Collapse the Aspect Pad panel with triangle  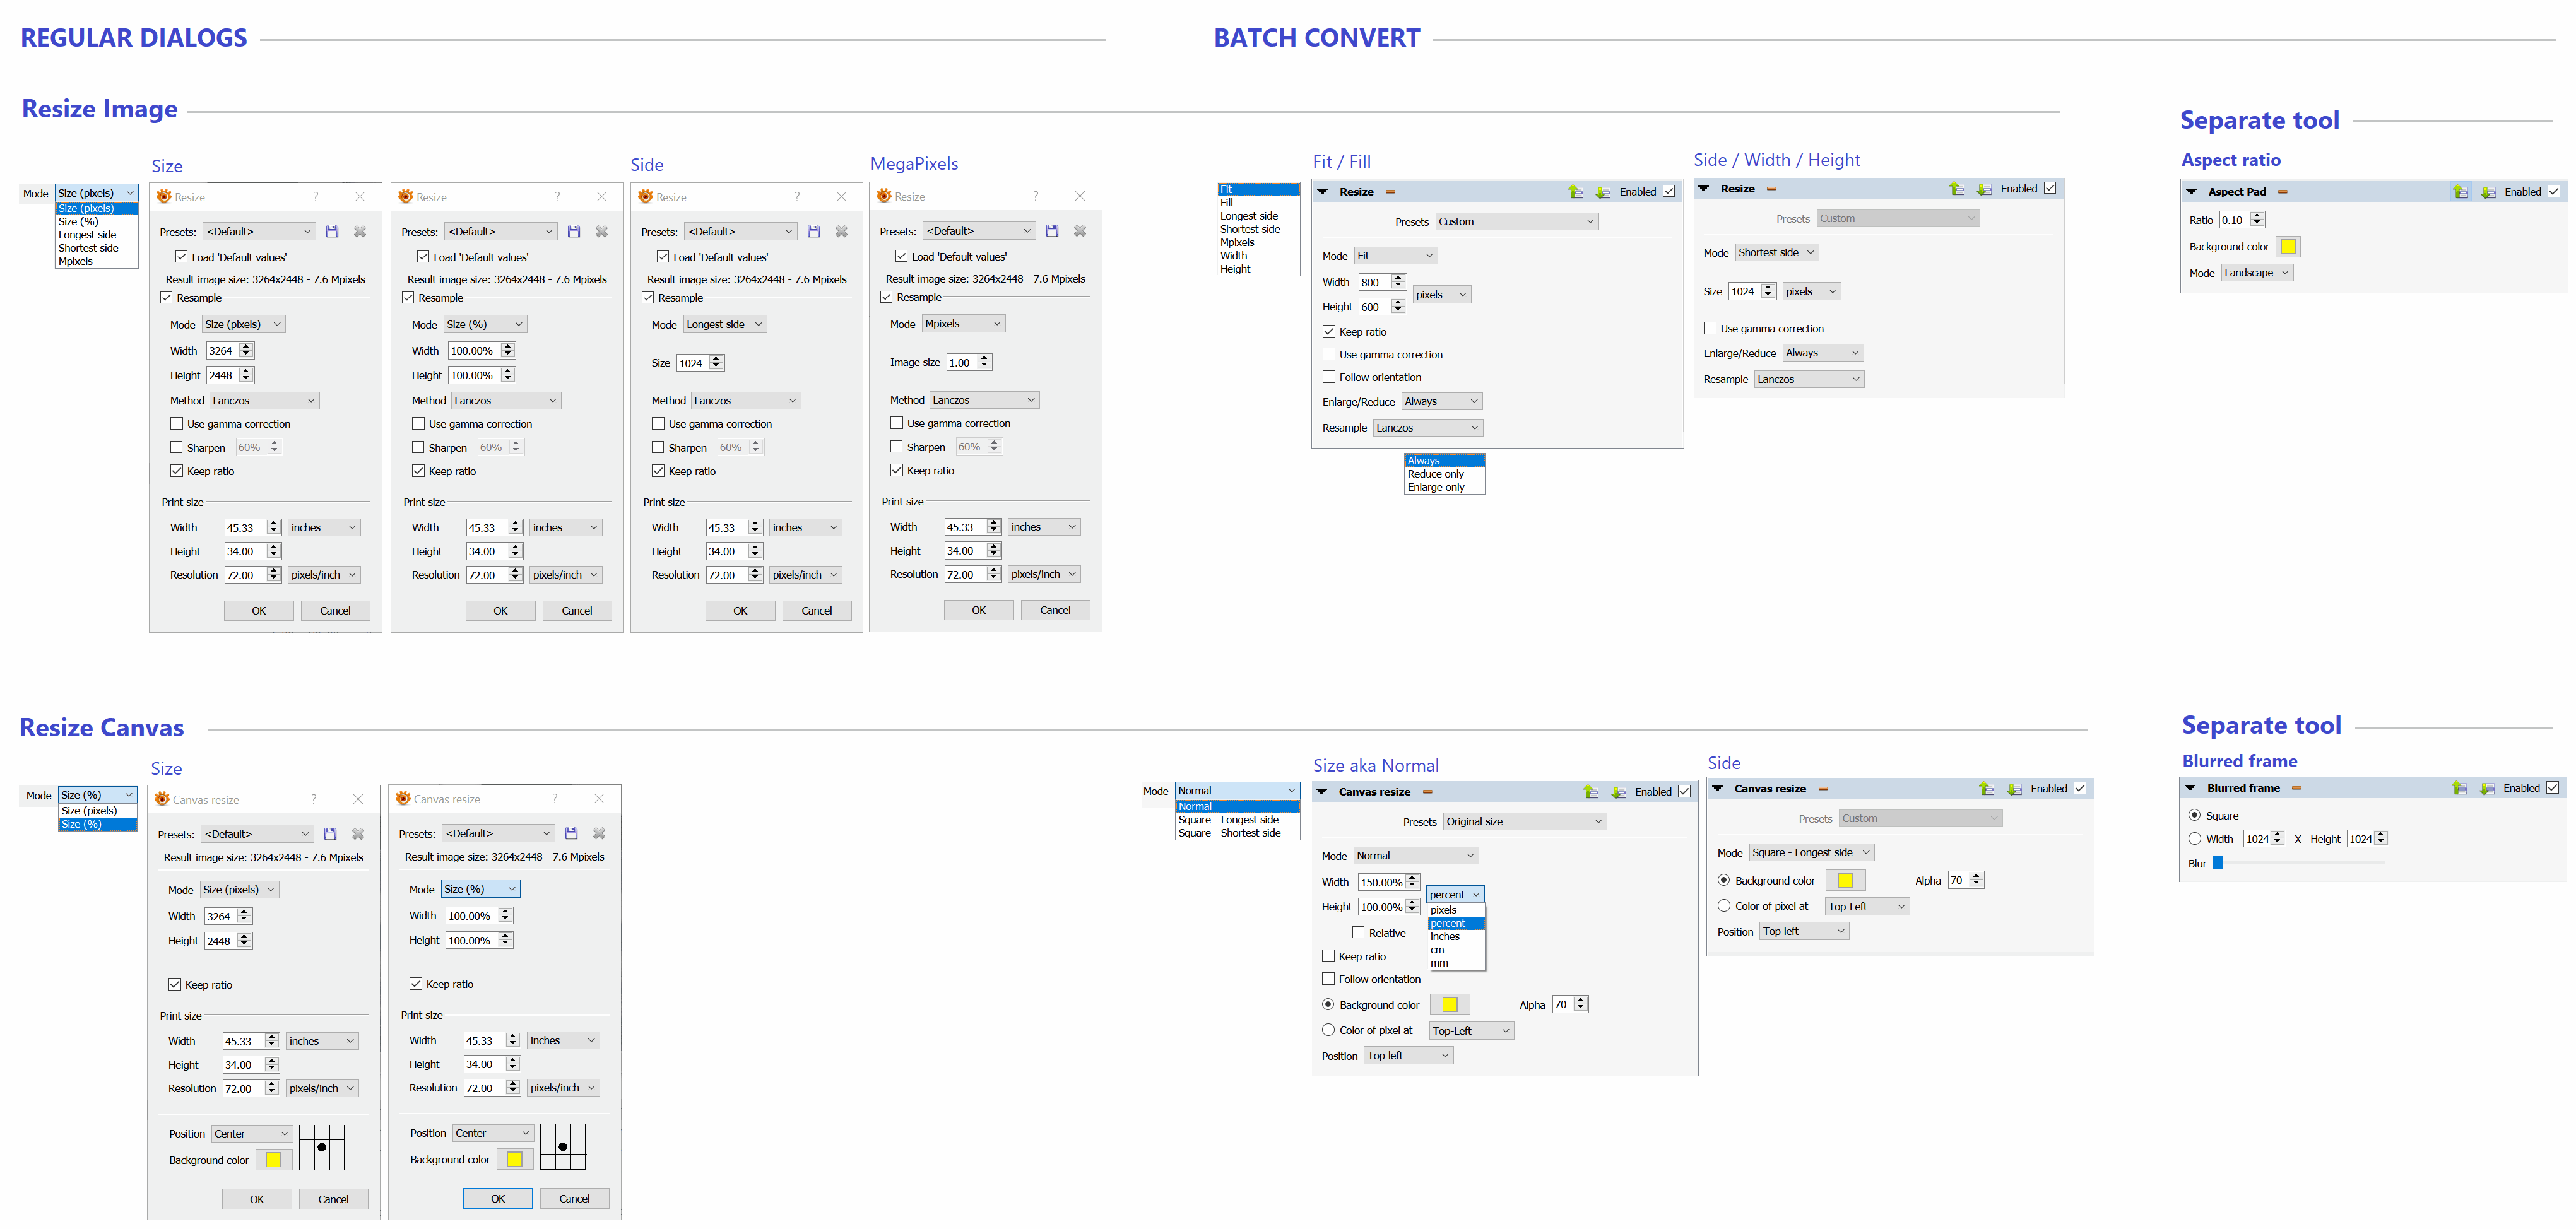pos(2191,192)
